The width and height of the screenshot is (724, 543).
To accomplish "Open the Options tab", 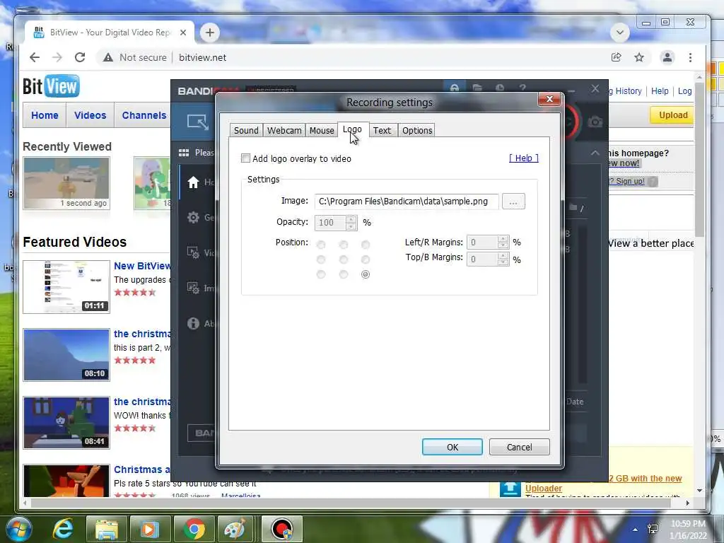I will (417, 130).
